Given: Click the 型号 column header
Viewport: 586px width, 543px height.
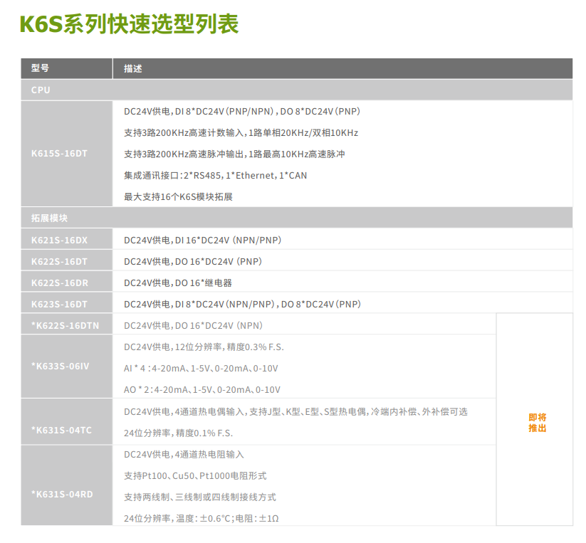Looking at the screenshot, I should 41,69.
